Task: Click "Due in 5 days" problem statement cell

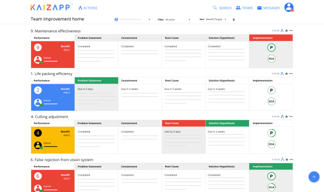Action: [x=96, y=97]
